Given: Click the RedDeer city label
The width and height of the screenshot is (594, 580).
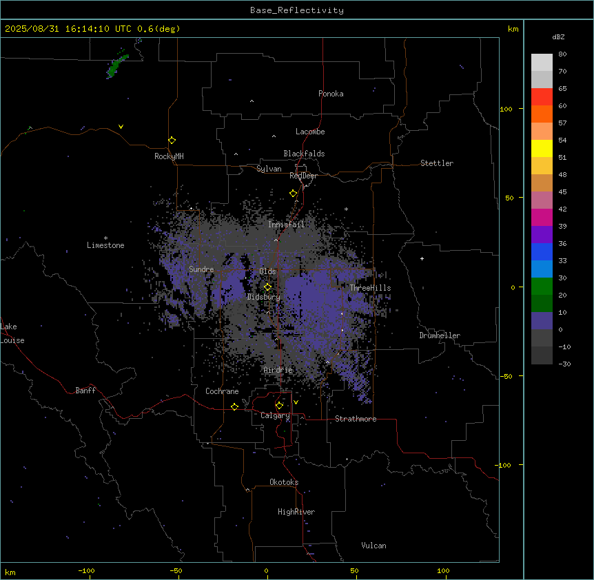Looking at the screenshot, I should coord(303,176).
